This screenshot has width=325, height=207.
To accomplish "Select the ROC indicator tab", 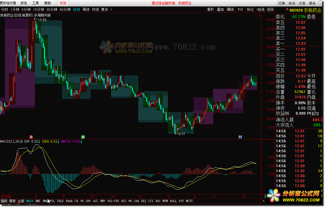I will [158, 201].
